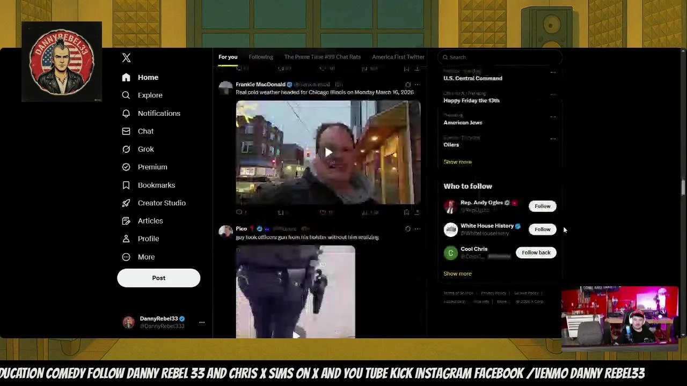The width and height of the screenshot is (687, 386).
Task: Open Grok from the sidebar
Action: point(138,149)
